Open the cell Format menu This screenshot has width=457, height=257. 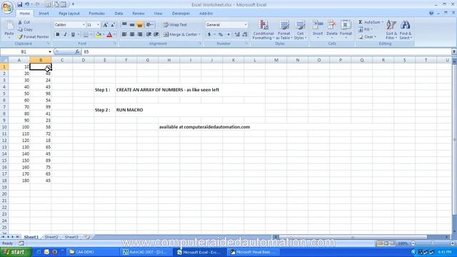tap(346, 29)
